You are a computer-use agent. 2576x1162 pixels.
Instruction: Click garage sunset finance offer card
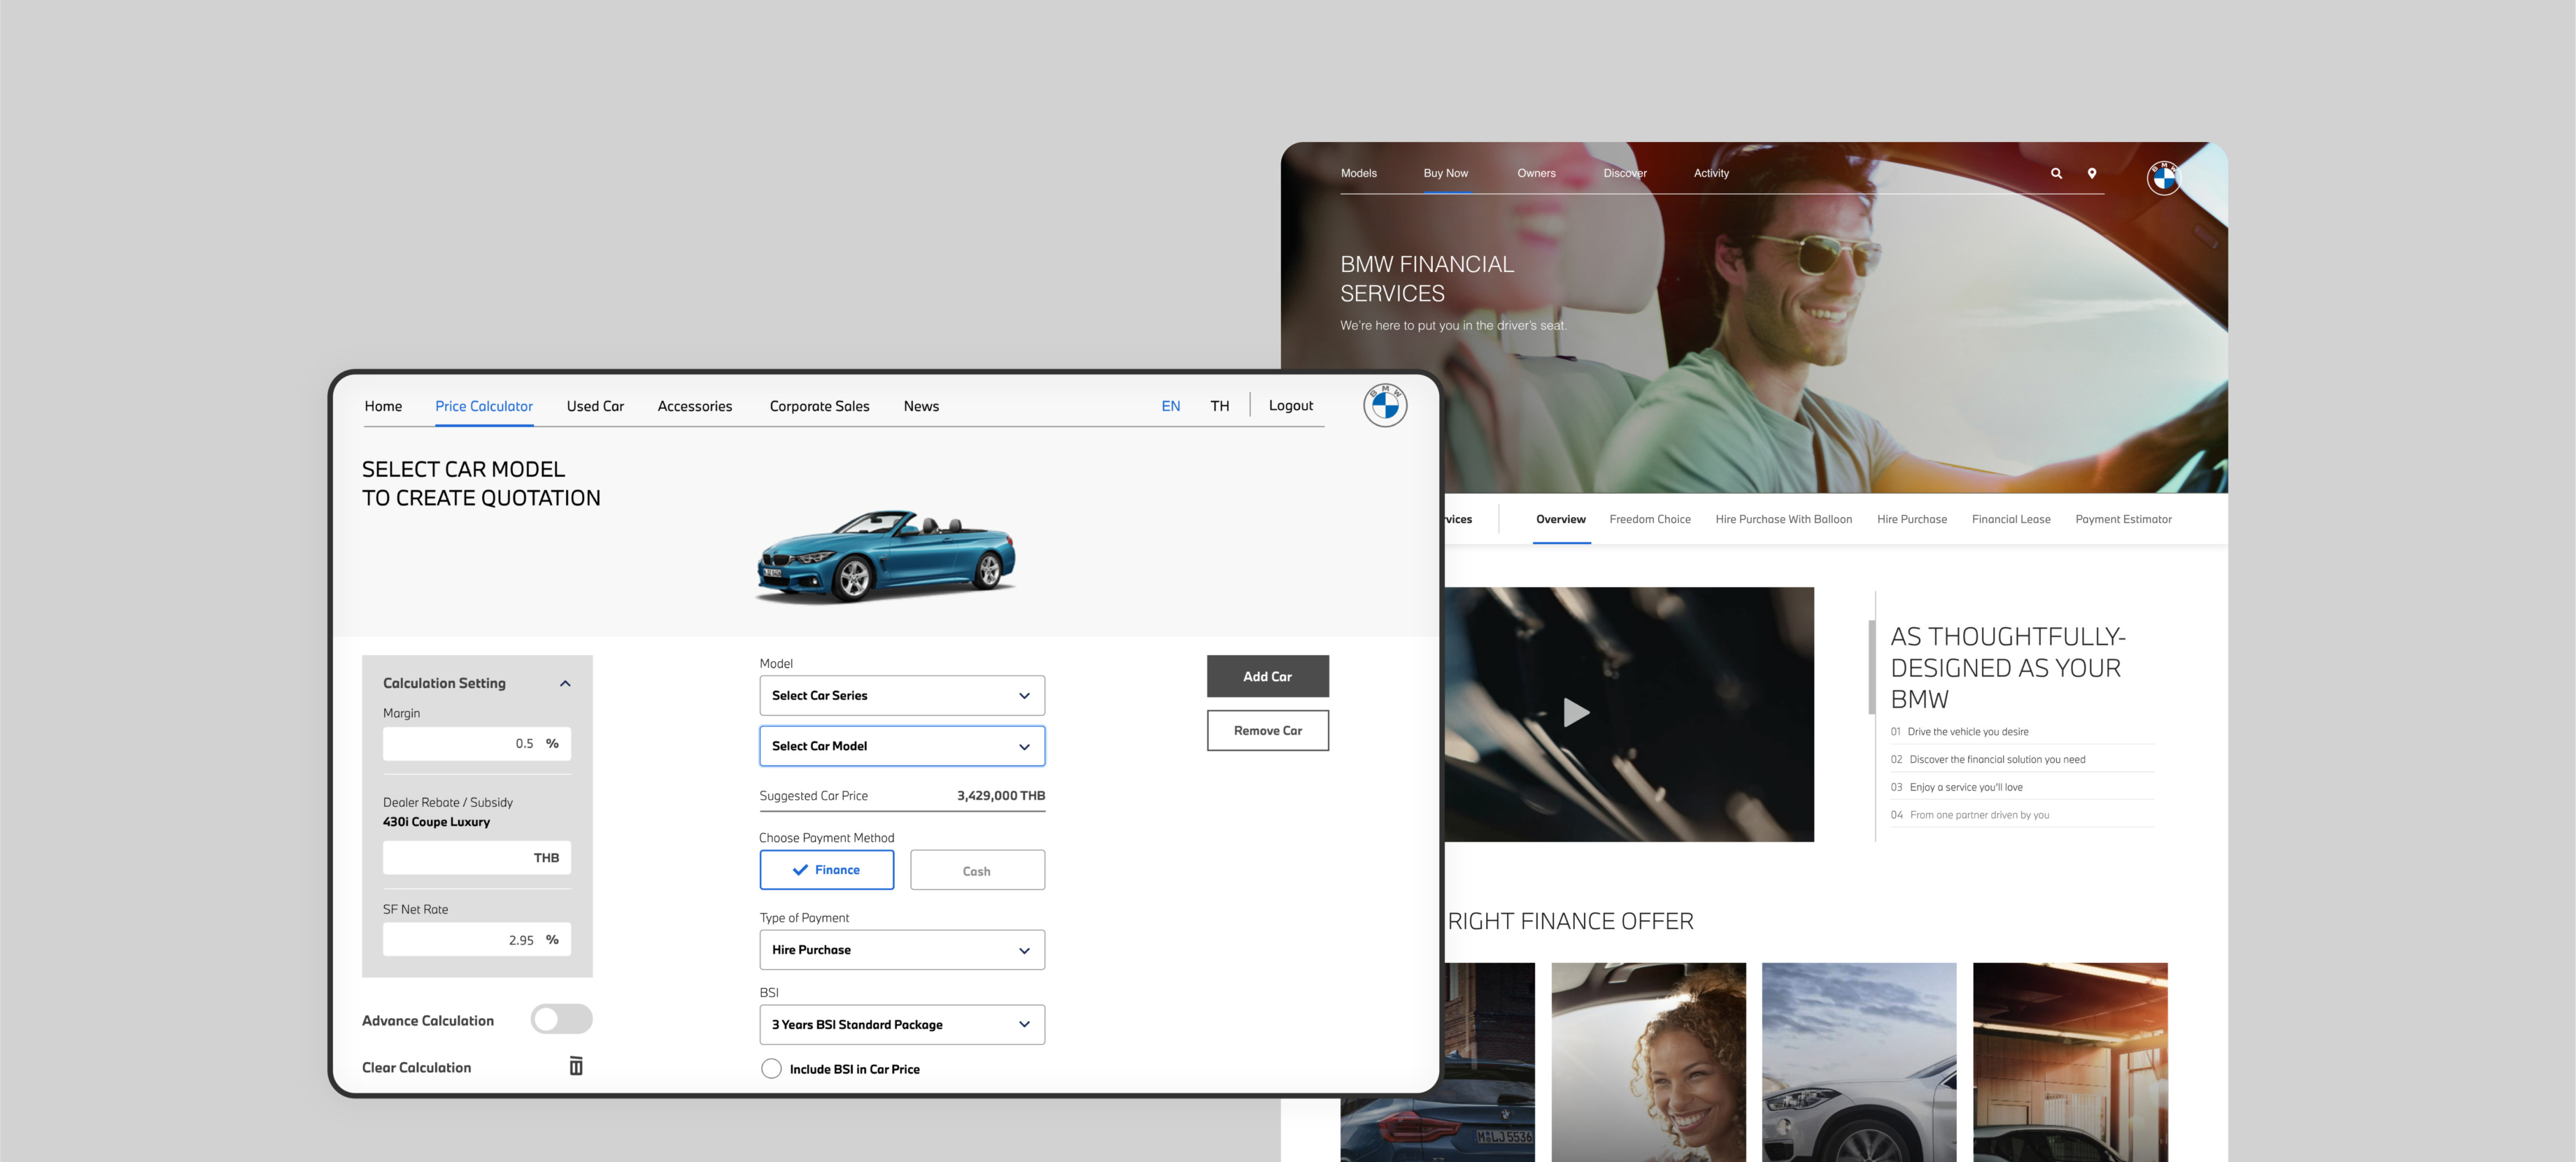point(2069,1062)
